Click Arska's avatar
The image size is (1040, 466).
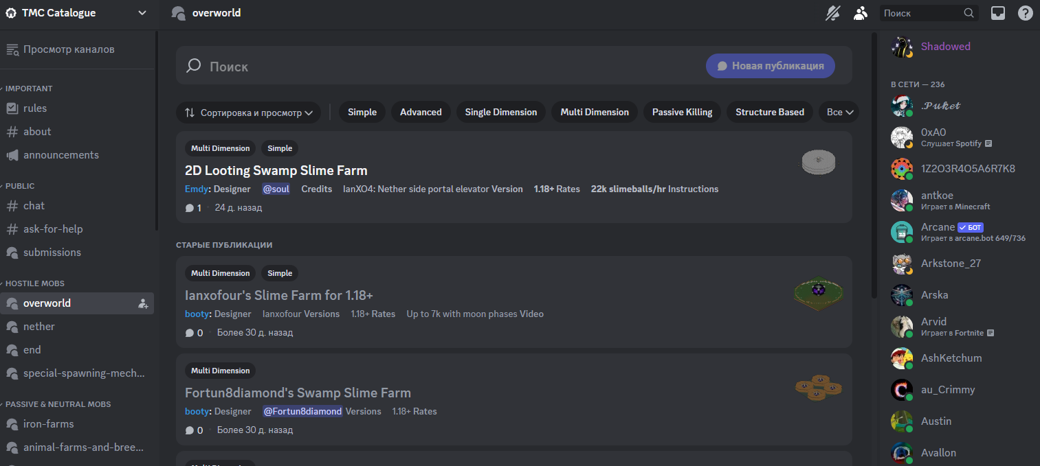901,295
